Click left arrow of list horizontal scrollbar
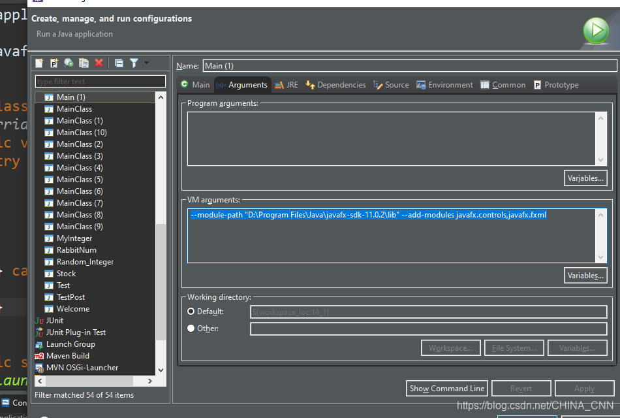 (x=40, y=381)
